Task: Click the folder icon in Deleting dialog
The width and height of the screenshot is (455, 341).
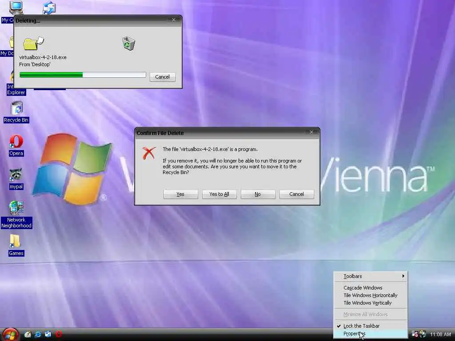Action: pyautogui.click(x=33, y=43)
